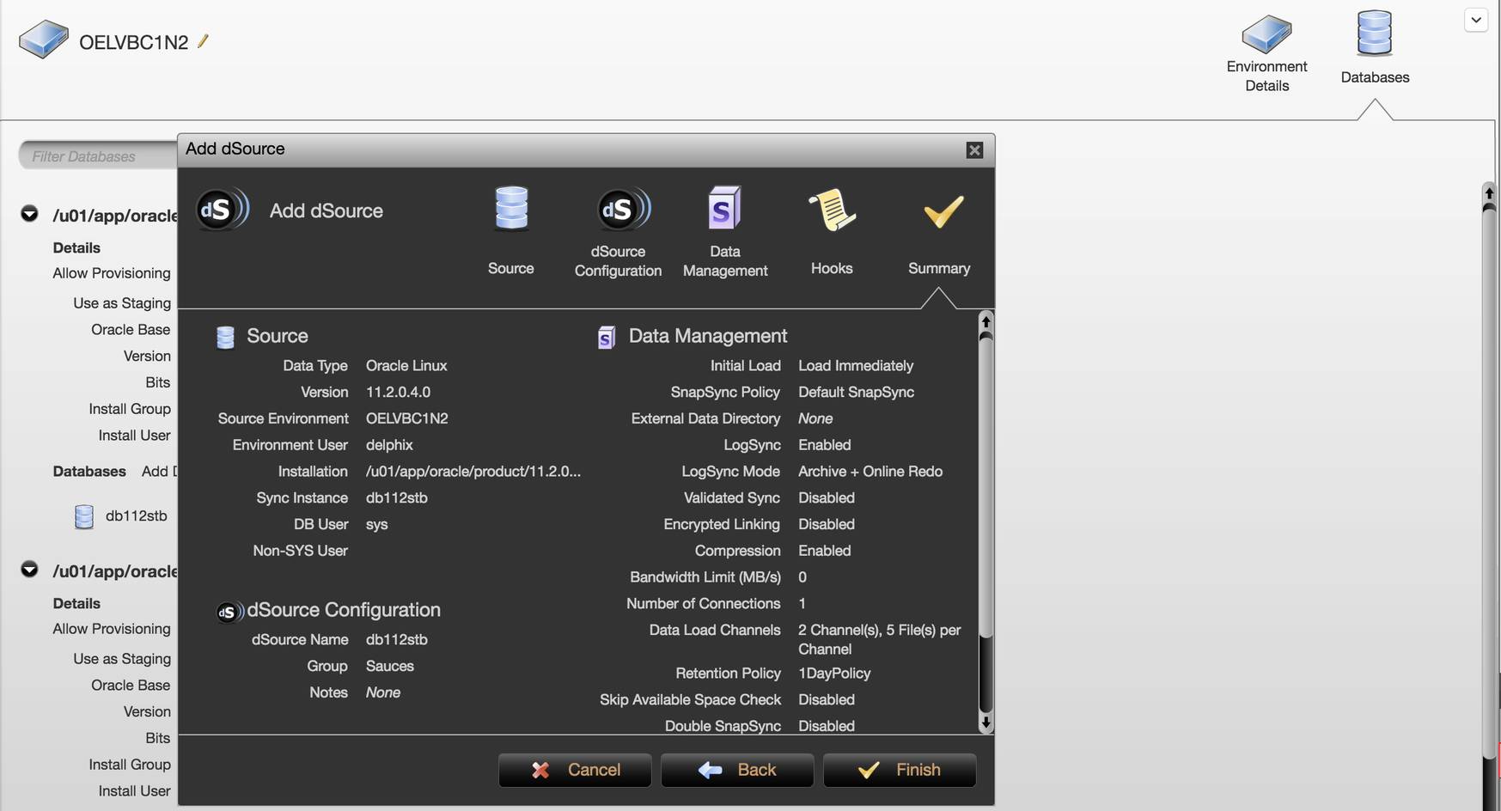Click the pencil icon beside OELVBC1N2
The height and width of the screenshot is (811, 1501).
click(x=203, y=41)
